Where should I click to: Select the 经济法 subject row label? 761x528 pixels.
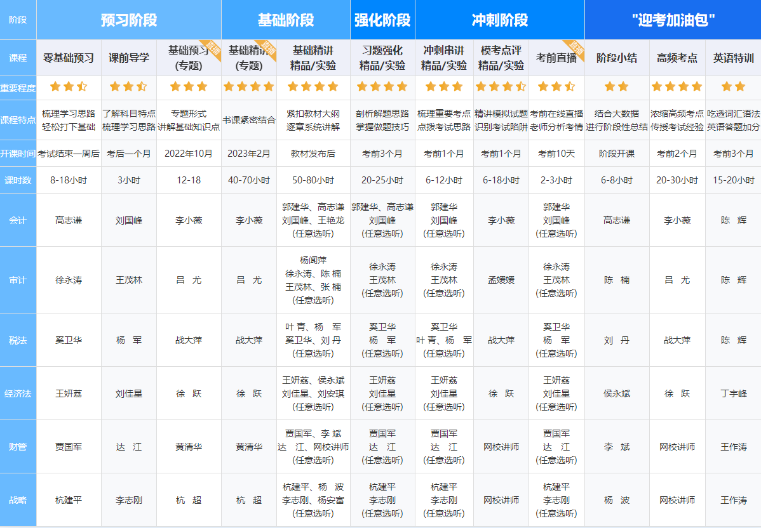coord(18,393)
